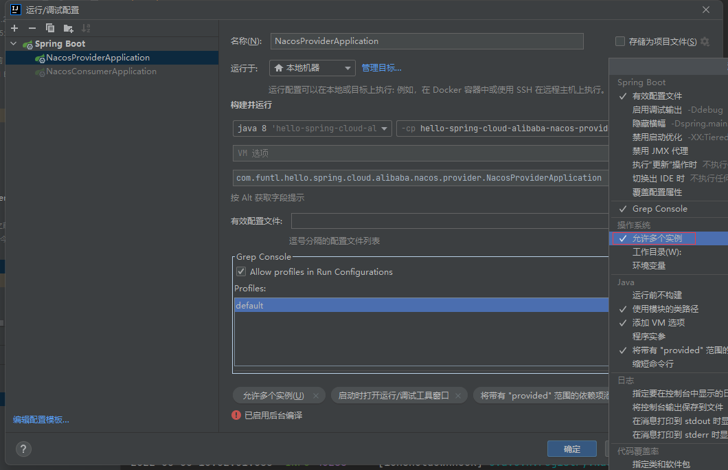Remove the 启动时打开运行/调试工具窗口 chip

pos(458,396)
